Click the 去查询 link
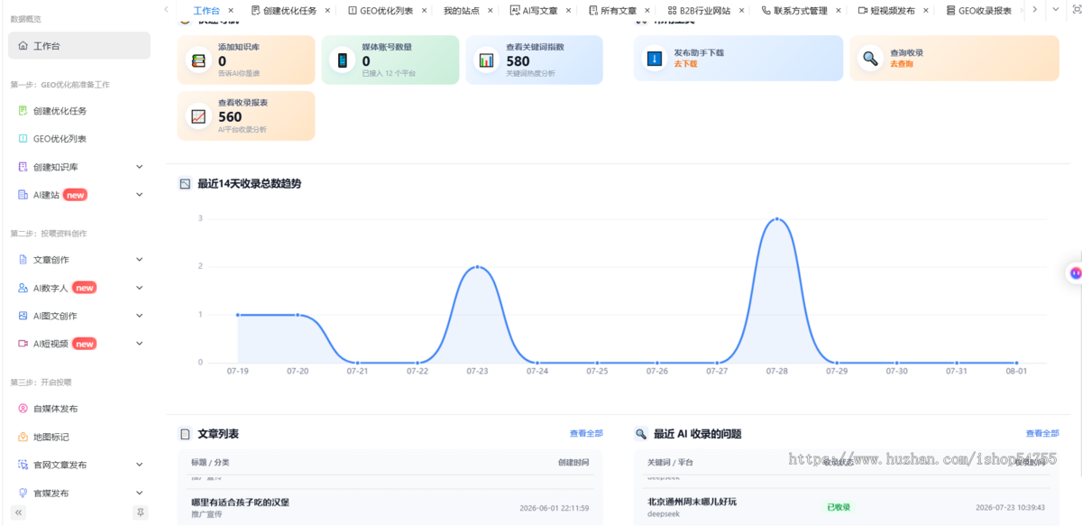 [901, 64]
